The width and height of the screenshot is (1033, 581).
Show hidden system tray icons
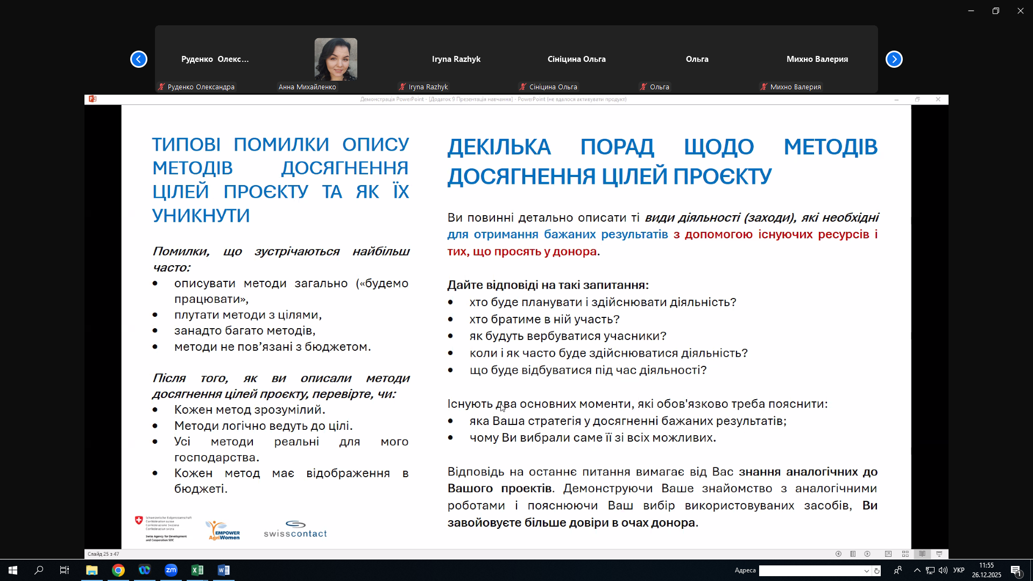coord(917,570)
